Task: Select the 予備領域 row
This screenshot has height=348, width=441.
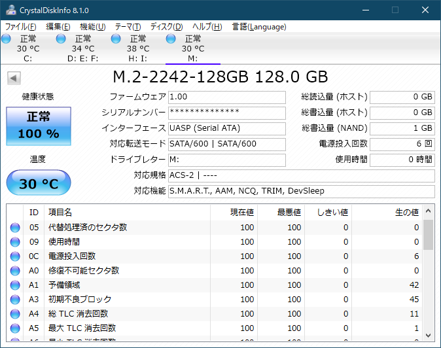Action: [215, 285]
